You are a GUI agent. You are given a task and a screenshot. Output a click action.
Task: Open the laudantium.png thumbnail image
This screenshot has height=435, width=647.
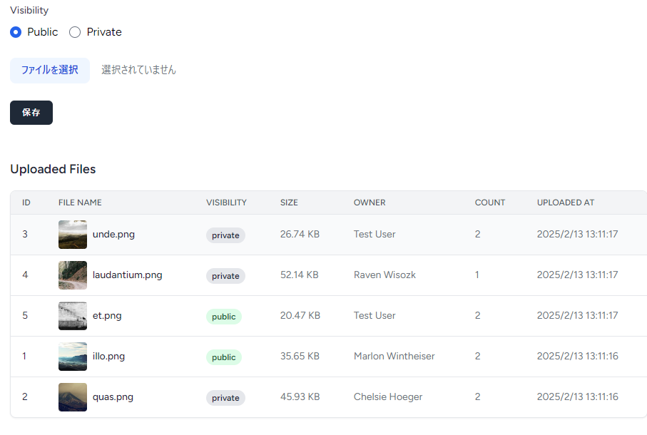pyautogui.click(x=73, y=275)
